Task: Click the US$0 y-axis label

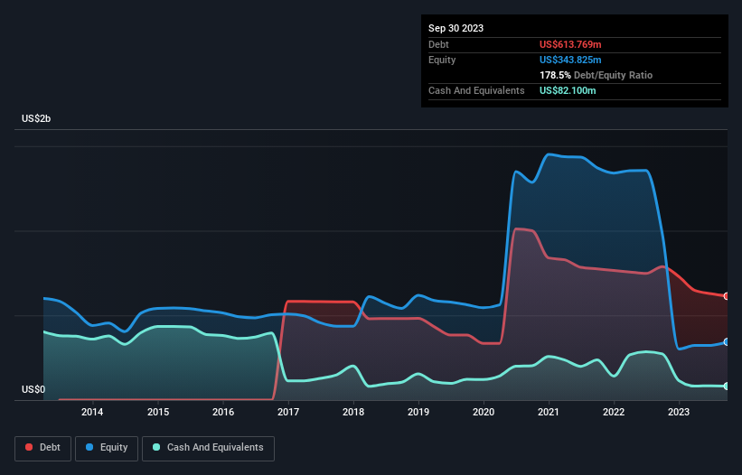Action: (x=33, y=389)
